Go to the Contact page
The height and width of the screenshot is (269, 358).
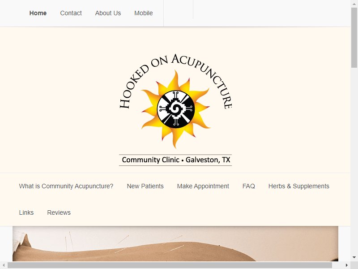click(x=71, y=13)
